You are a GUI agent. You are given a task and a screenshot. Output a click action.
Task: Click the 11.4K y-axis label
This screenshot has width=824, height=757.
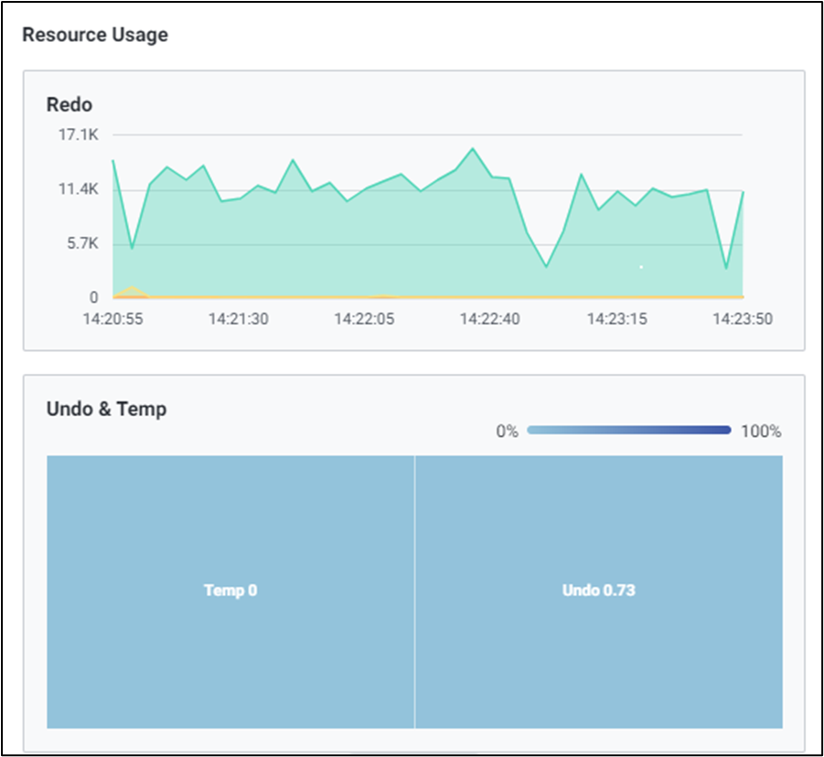[x=79, y=189]
